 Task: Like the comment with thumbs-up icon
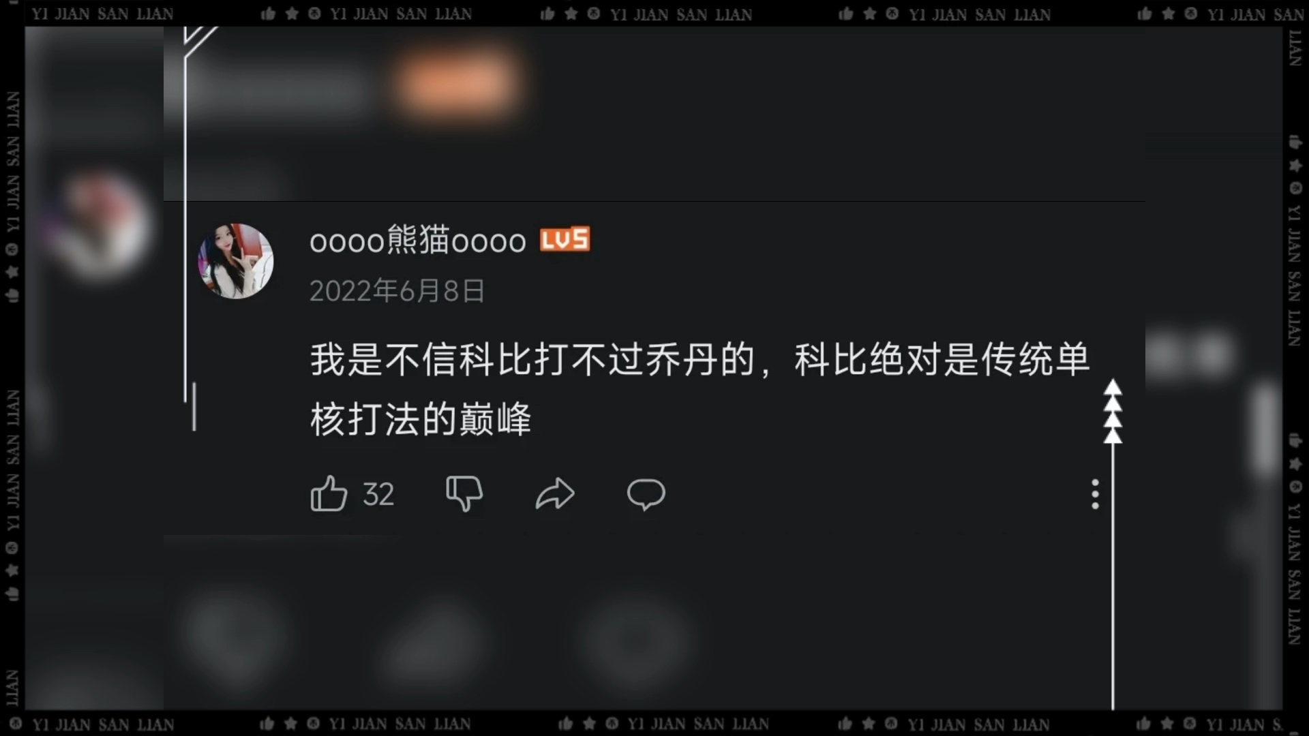point(329,493)
